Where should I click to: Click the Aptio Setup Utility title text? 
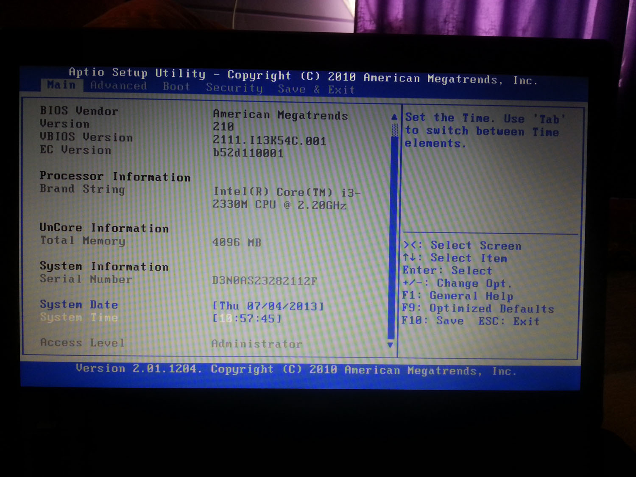pyautogui.click(x=137, y=73)
